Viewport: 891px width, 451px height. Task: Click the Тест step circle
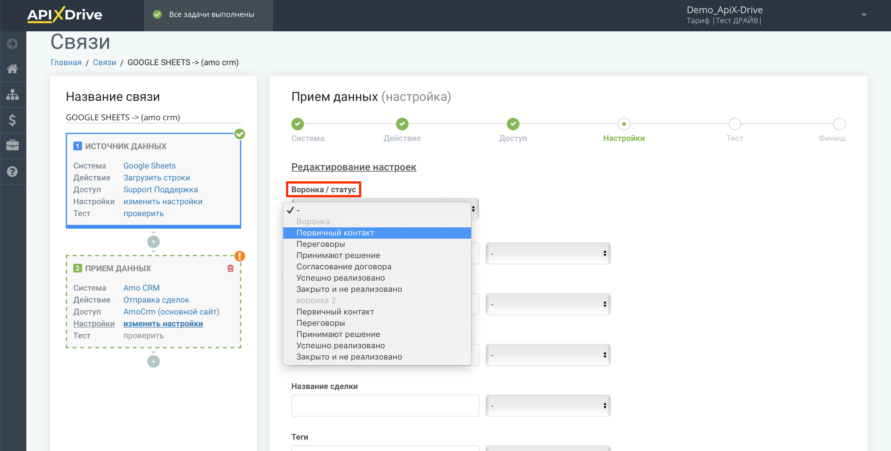tap(735, 124)
